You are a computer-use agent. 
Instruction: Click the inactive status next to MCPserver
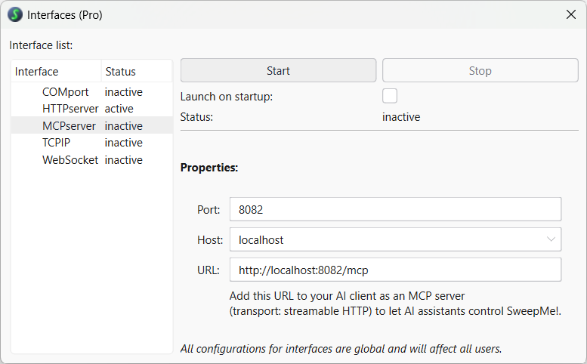pos(124,125)
